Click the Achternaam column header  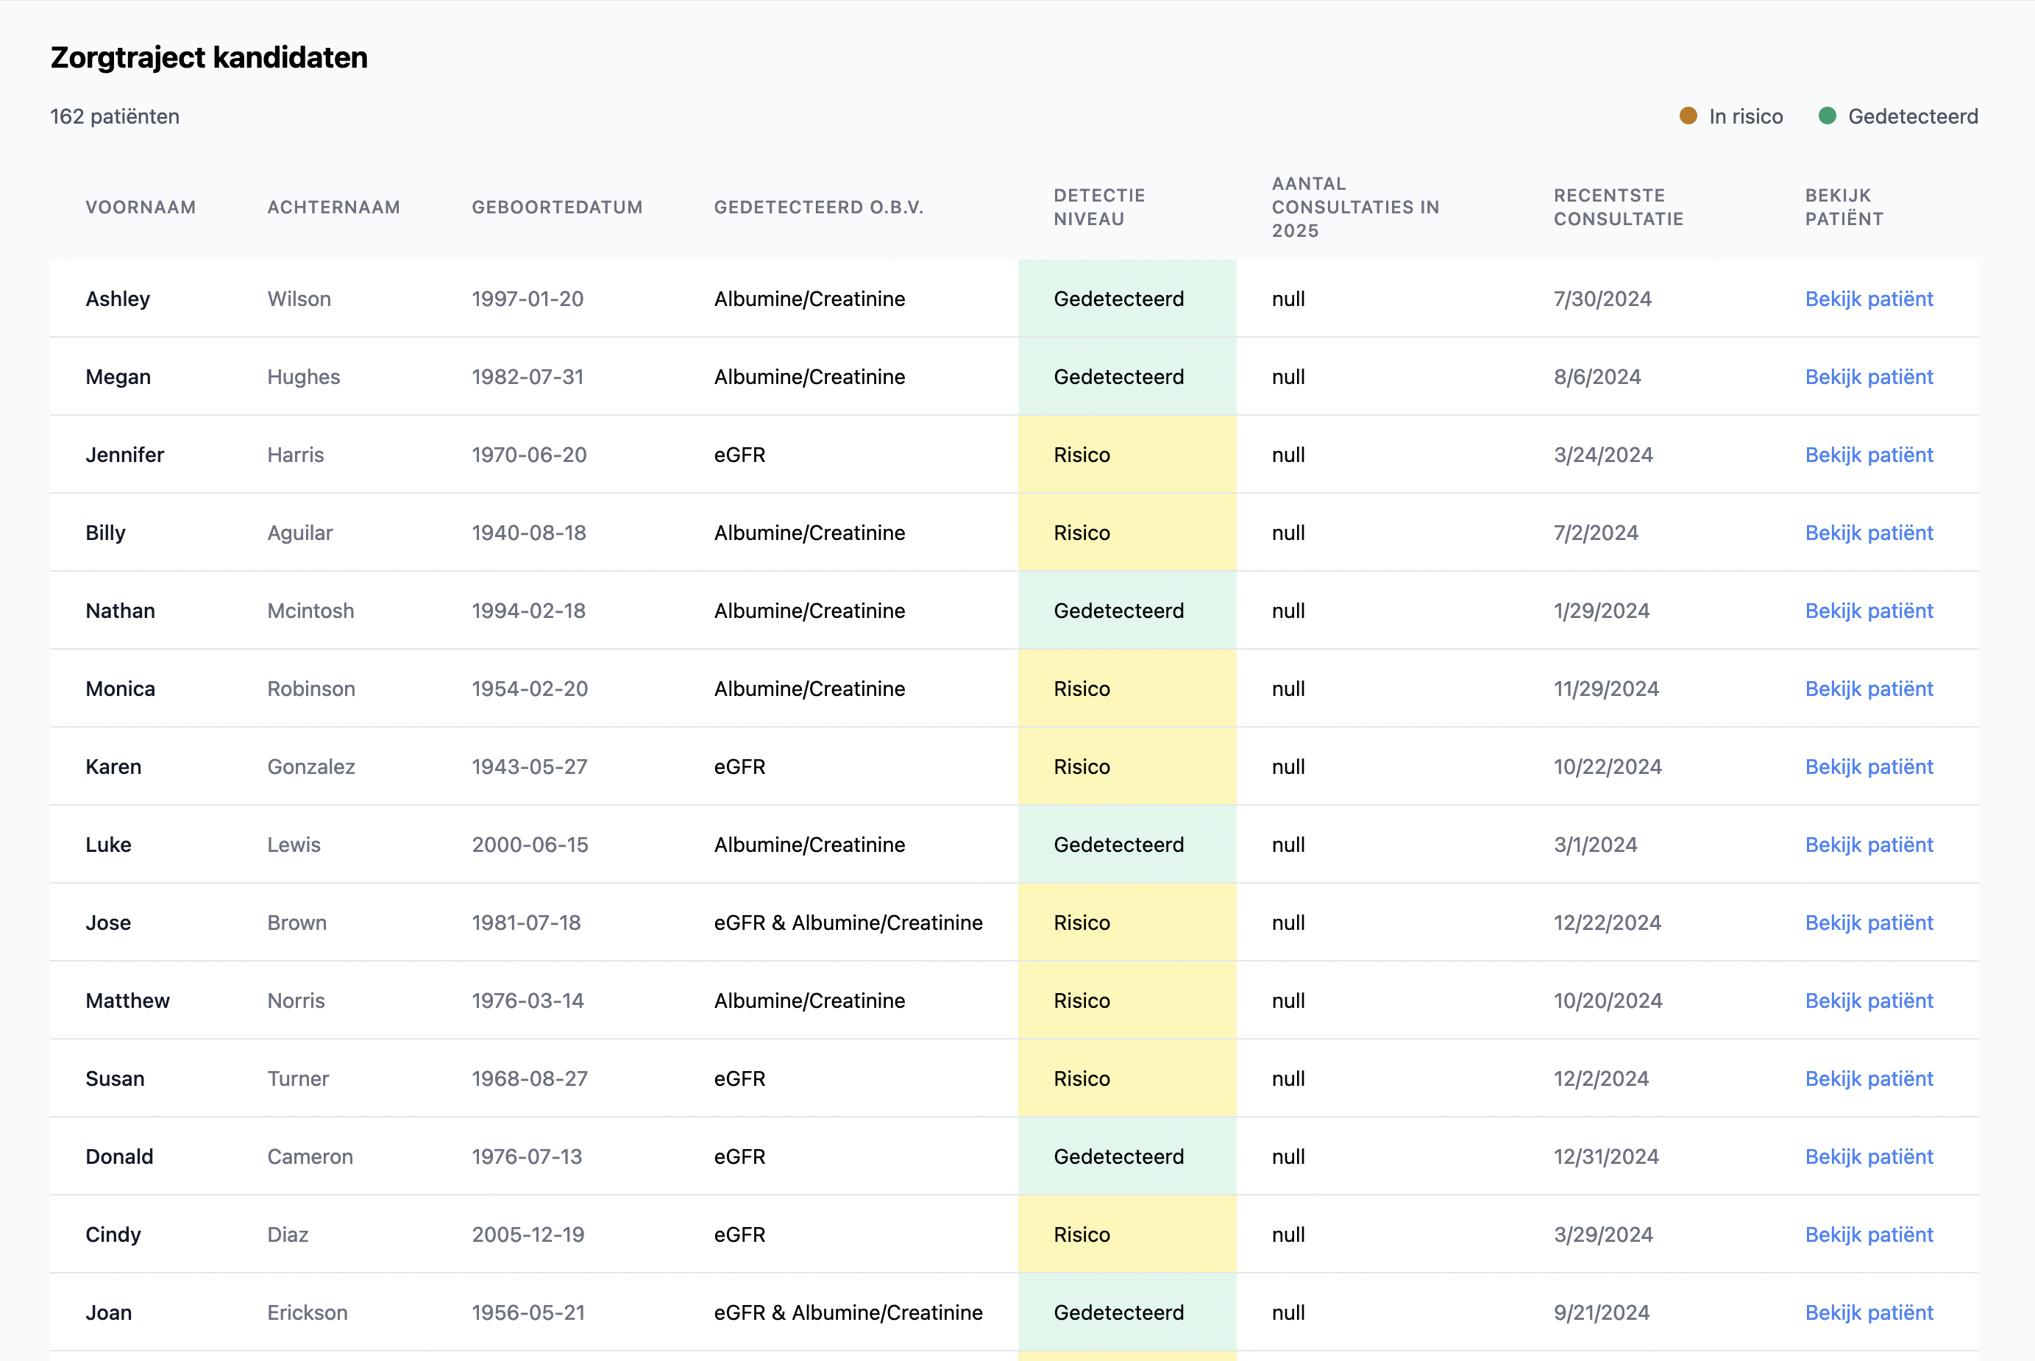pyautogui.click(x=333, y=207)
